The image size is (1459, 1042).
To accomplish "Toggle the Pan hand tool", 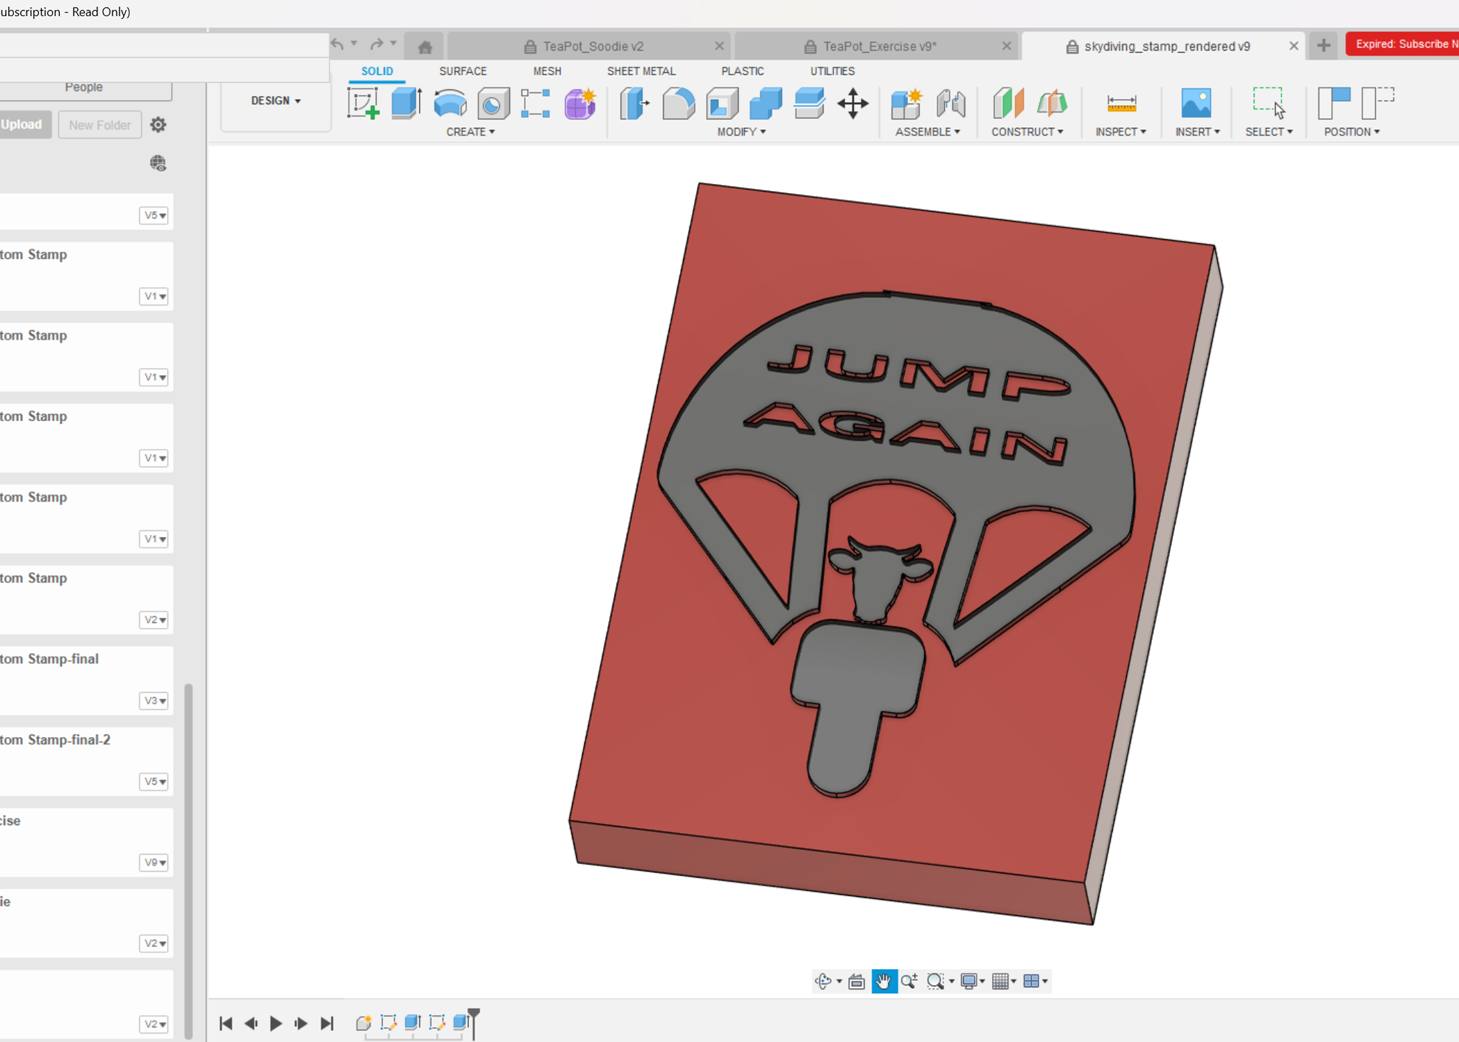I will [x=884, y=981].
